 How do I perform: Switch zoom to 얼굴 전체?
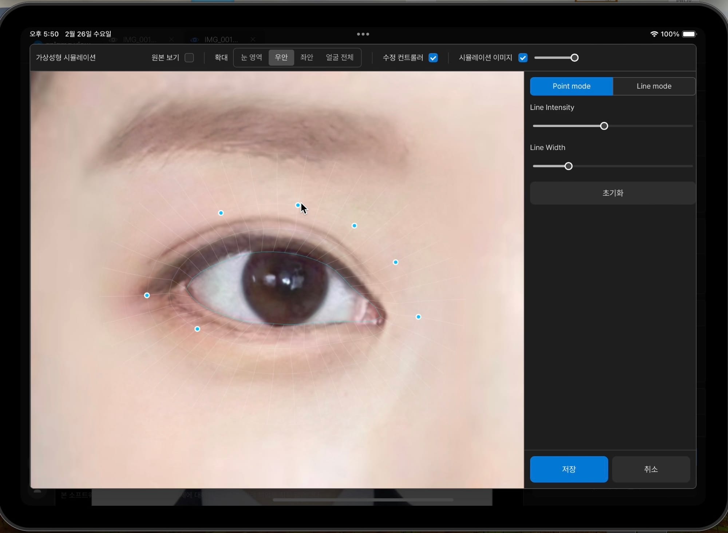click(x=339, y=57)
